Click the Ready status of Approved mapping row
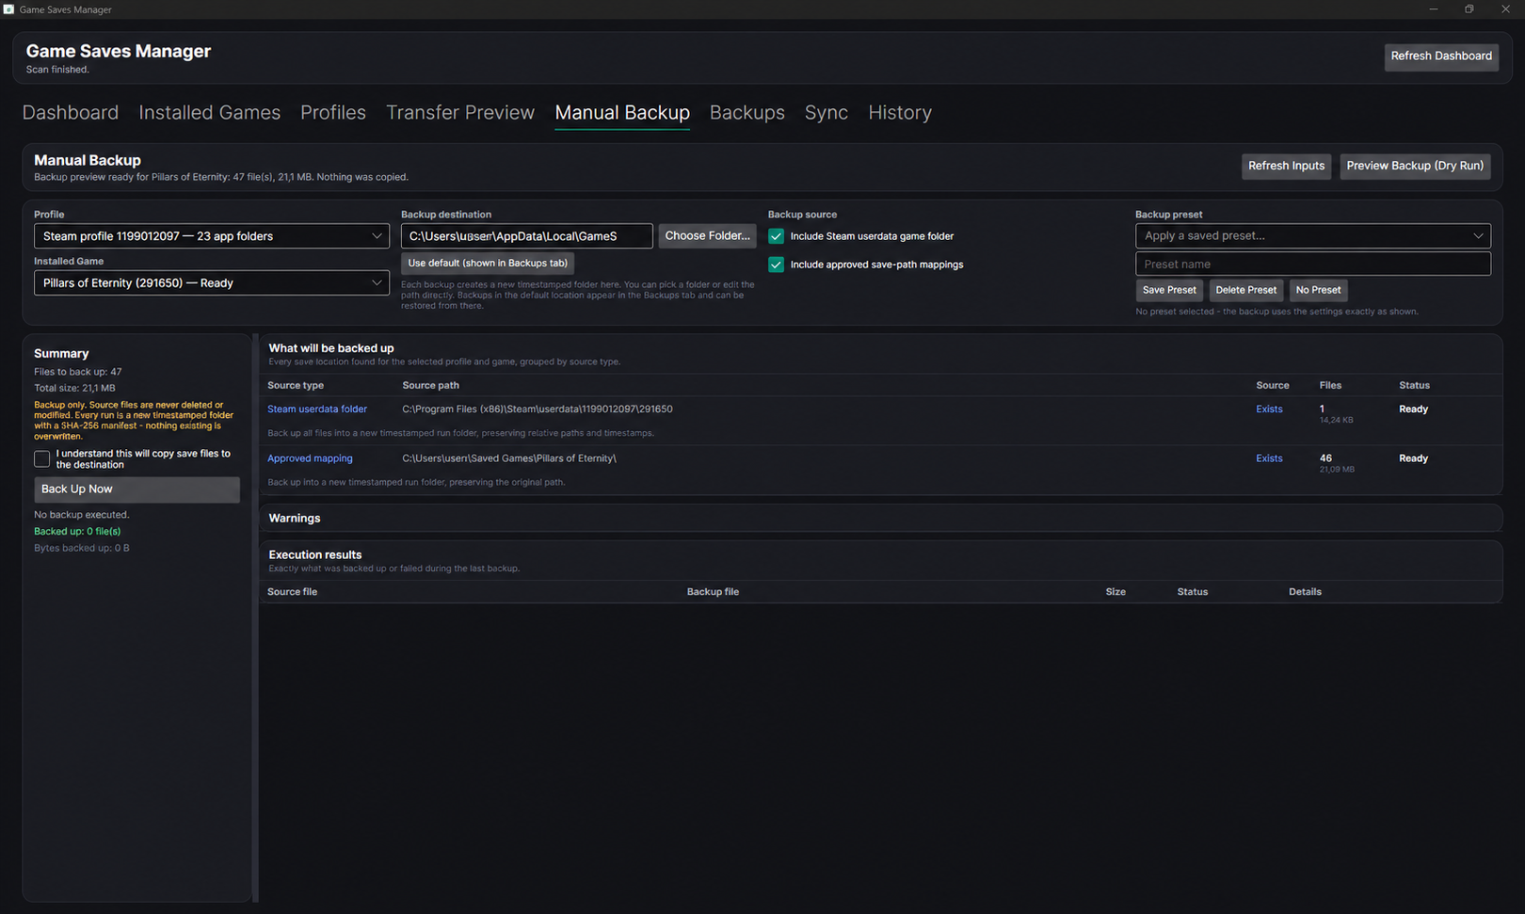The width and height of the screenshot is (1525, 914). click(1413, 458)
